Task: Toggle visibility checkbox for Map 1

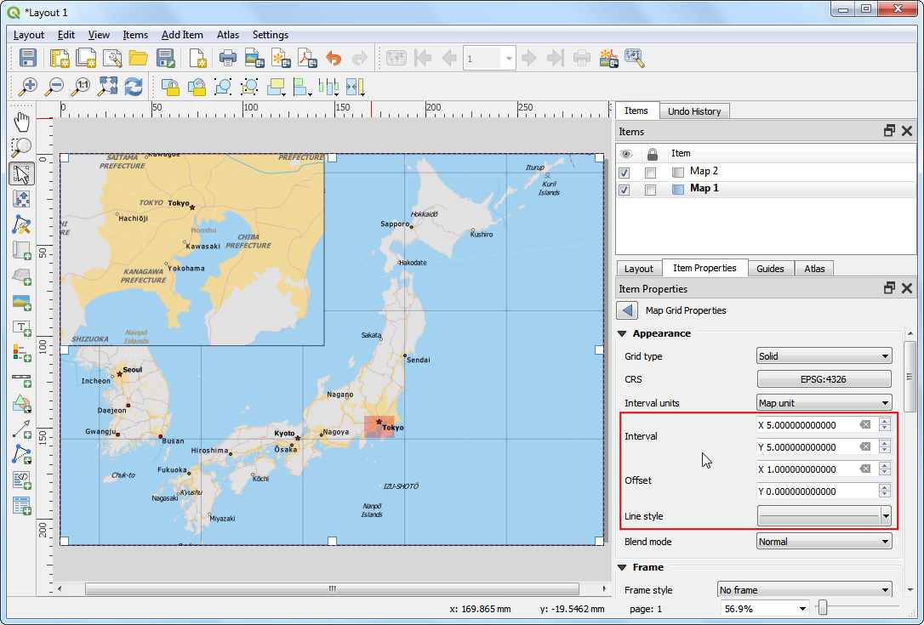Action: (x=625, y=190)
